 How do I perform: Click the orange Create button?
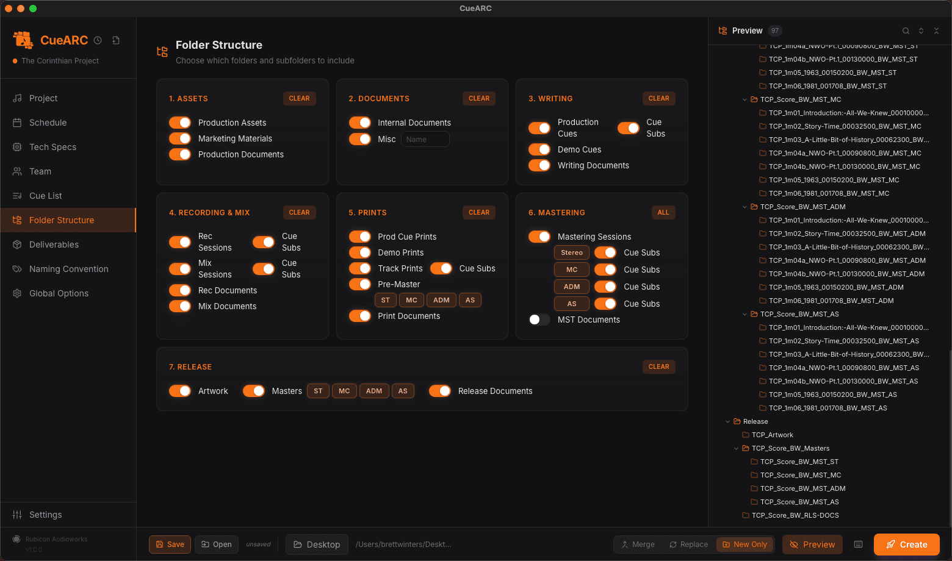(906, 545)
